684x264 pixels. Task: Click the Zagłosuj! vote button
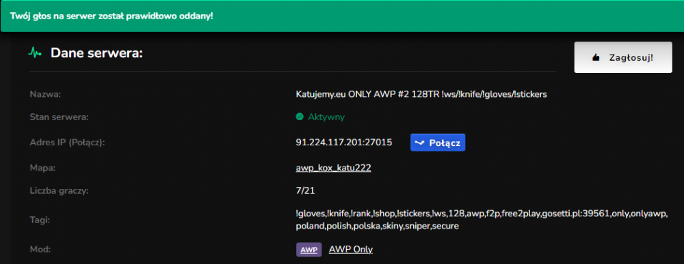623,57
